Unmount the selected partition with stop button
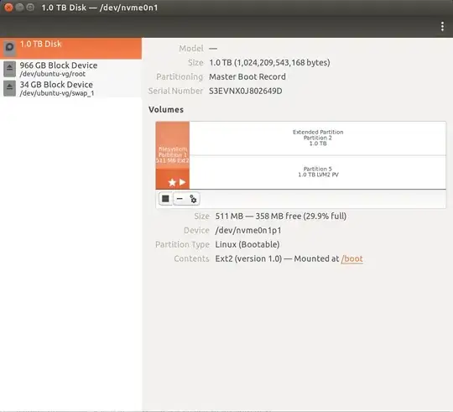453x412 pixels. [165, 199]
